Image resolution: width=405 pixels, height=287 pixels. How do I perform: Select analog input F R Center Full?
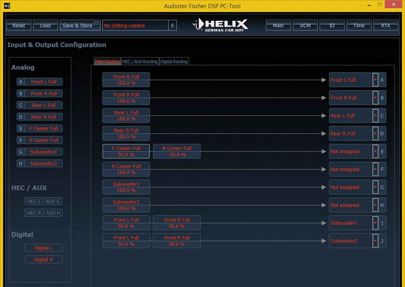pyautogui.click(x=40, y=140)
